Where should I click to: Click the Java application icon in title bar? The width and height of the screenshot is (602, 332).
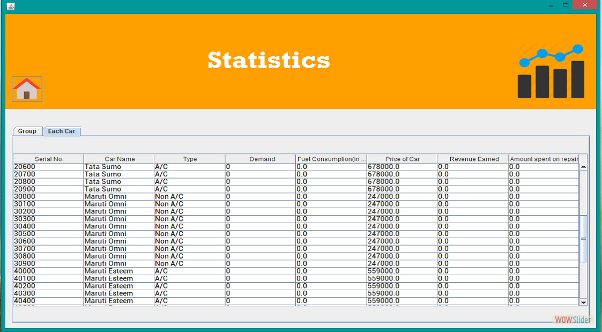(x=11, y=6)
